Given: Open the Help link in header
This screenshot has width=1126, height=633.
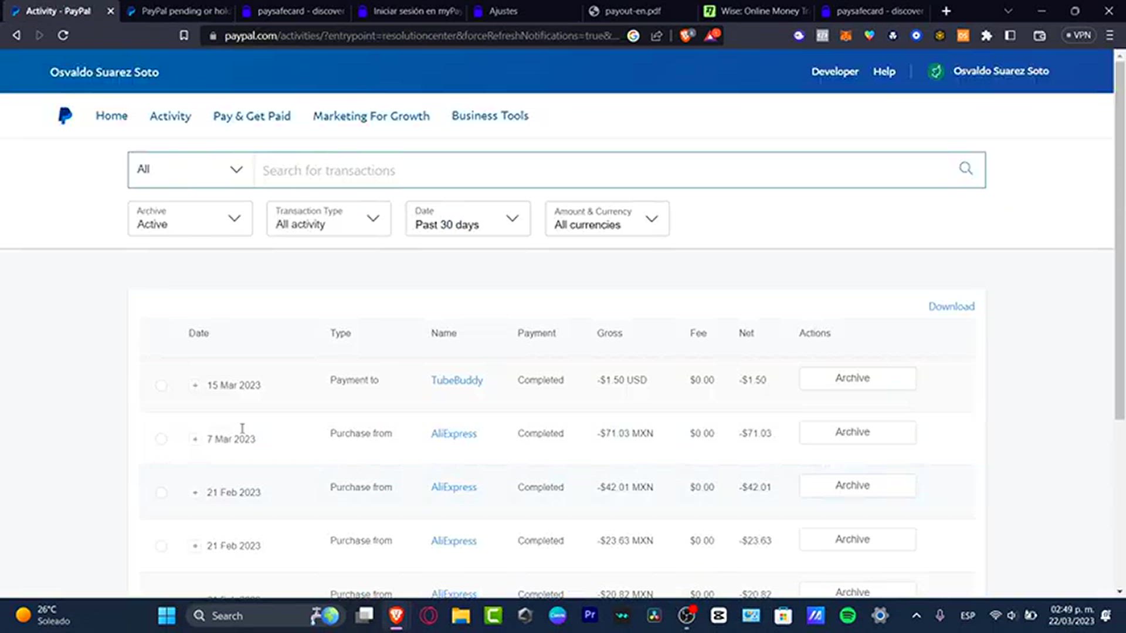Looking at the screenshot, I should click(884, 72).
